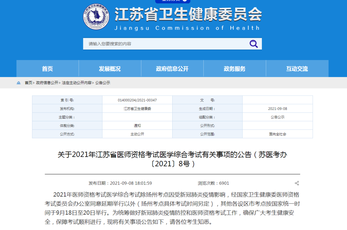The image size is (347, 230).
Task: Click the magnifier search icon
Action: 254,44
